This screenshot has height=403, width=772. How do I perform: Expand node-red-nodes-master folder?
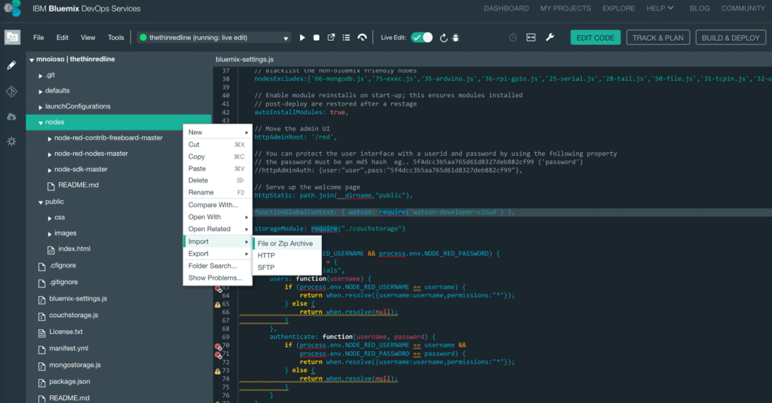click(x=50, y=154)
